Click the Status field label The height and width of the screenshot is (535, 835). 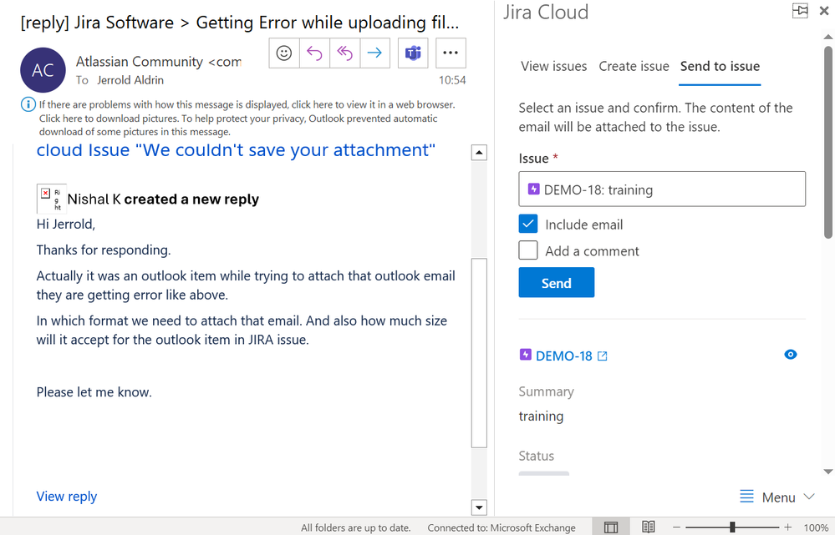[x=537, y=456]
